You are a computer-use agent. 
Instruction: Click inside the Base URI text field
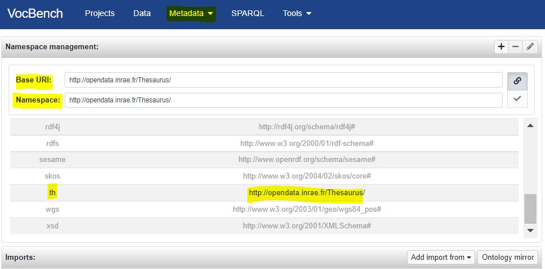(283, 80)
